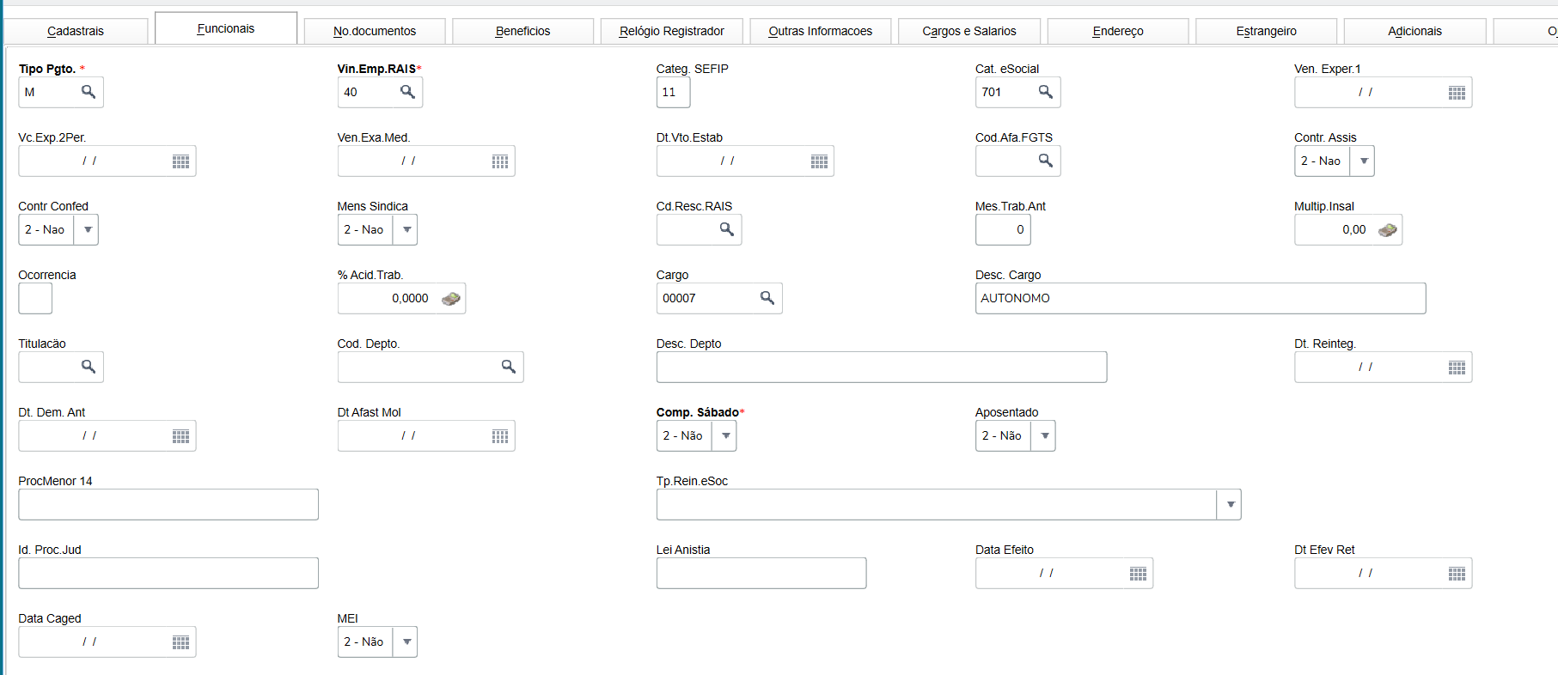The width and height of the screenshot is (1558, 675).
Task: Open the Cargos e Salarios tab
Action: [x=968, y=31]
